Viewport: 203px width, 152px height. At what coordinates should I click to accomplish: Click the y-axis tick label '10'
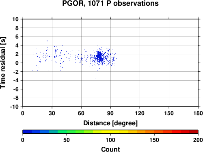(15, 19)
